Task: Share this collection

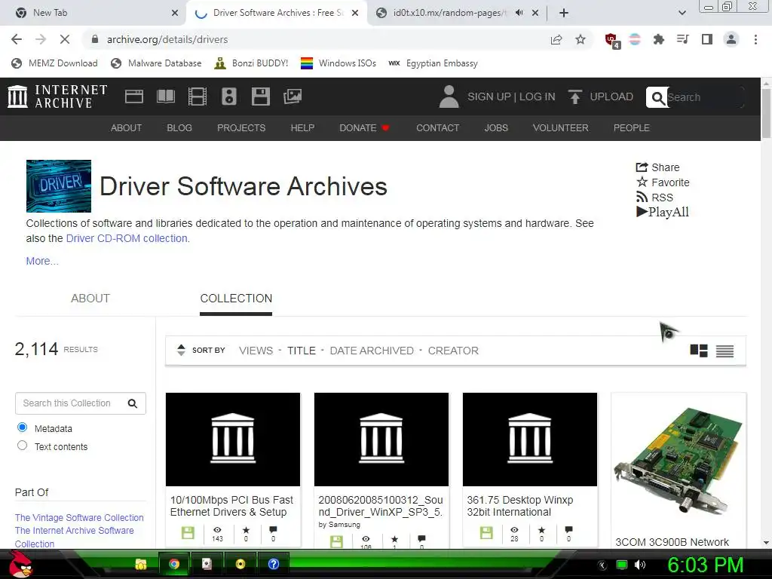Action: (x=657, y=167)
